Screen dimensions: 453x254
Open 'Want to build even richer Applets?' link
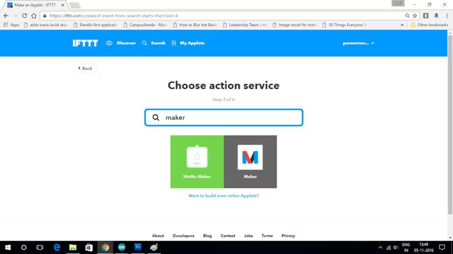pyautogui.click(x=223, y=195)
